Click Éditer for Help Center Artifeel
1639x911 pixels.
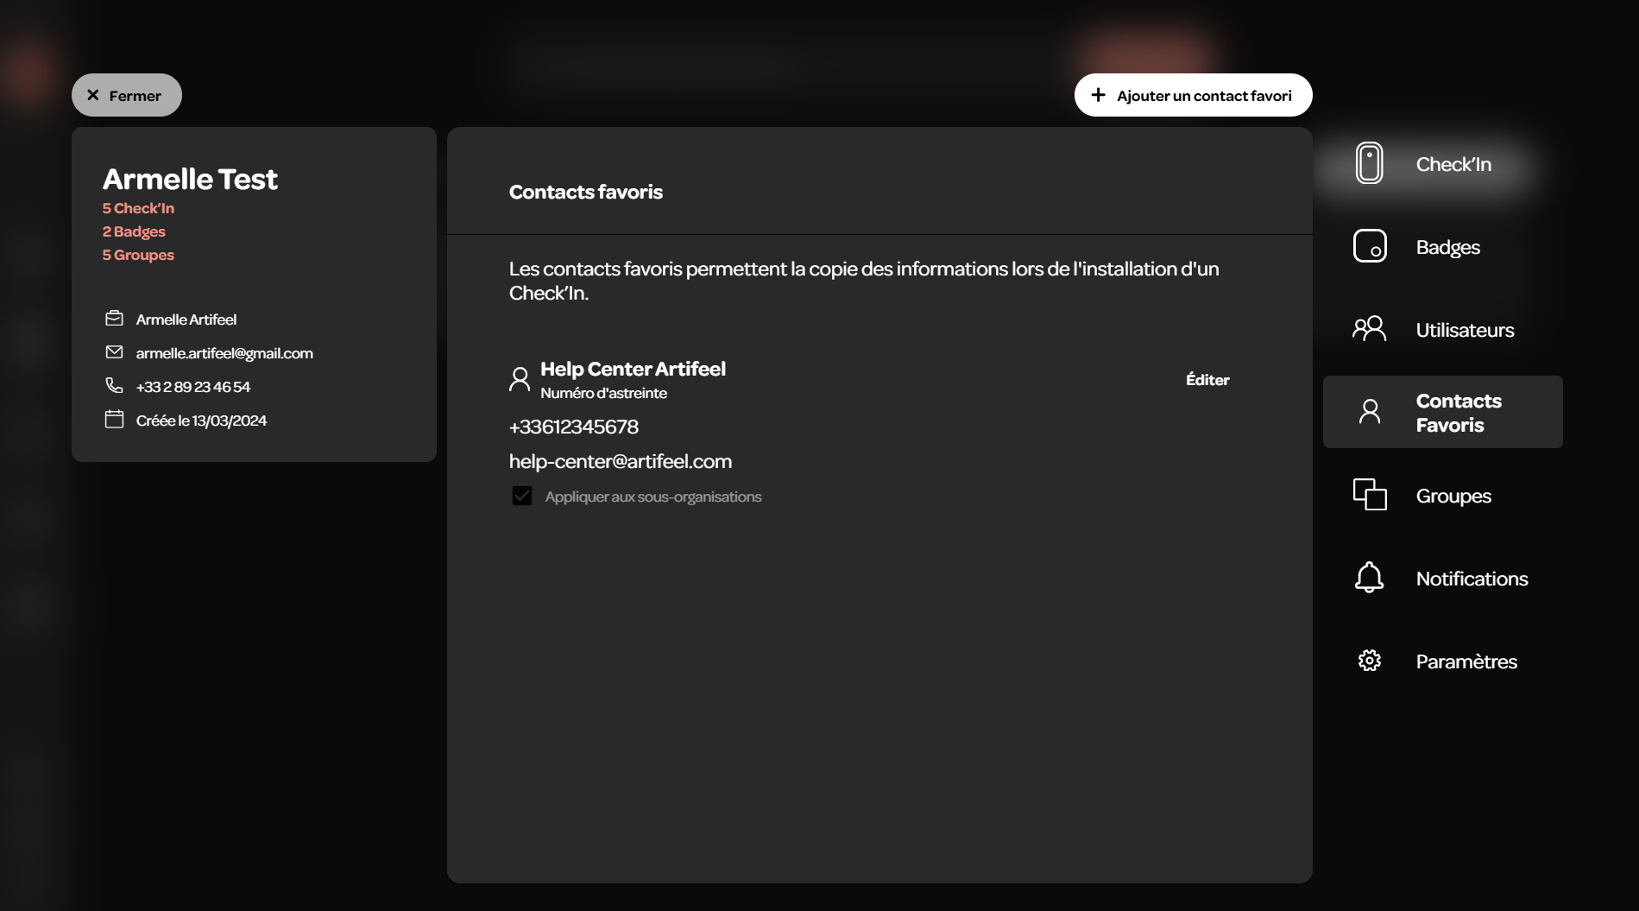(1207, 380)
